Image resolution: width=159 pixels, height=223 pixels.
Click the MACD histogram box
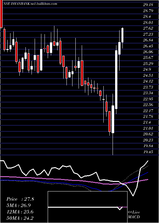[87, 207]
